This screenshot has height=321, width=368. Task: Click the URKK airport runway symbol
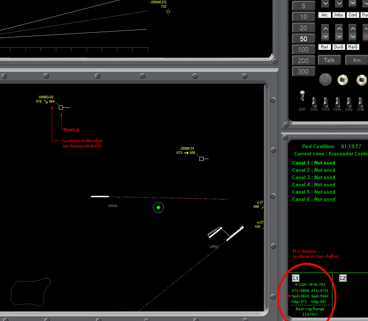pyautogui.click(x=235, y=233)
